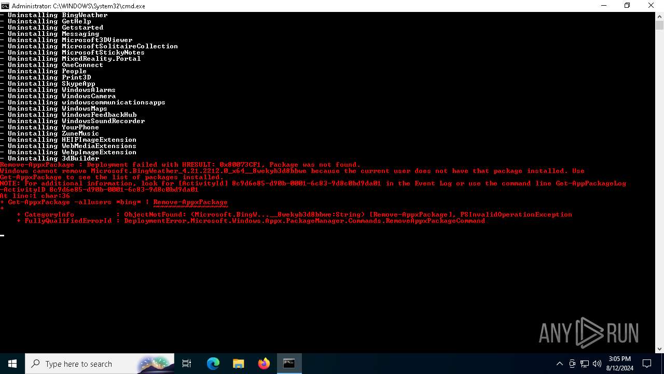This screenshot has height=374, width=664.
Task: Close the cmd.exe window
Action: [651, 6]
